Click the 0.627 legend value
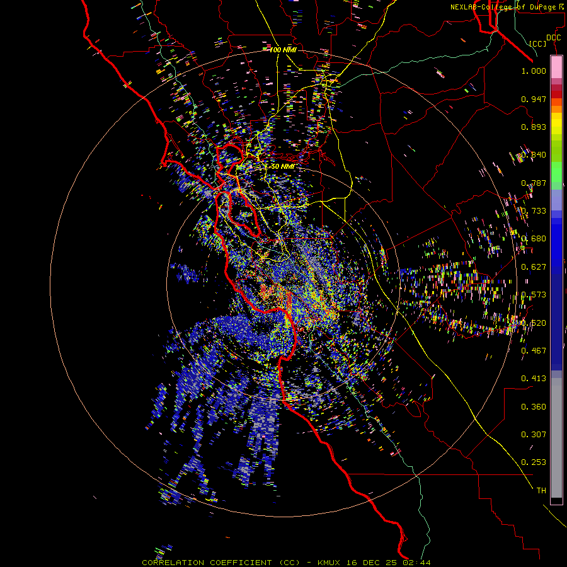The image size is (567, 567). point(534,267)
